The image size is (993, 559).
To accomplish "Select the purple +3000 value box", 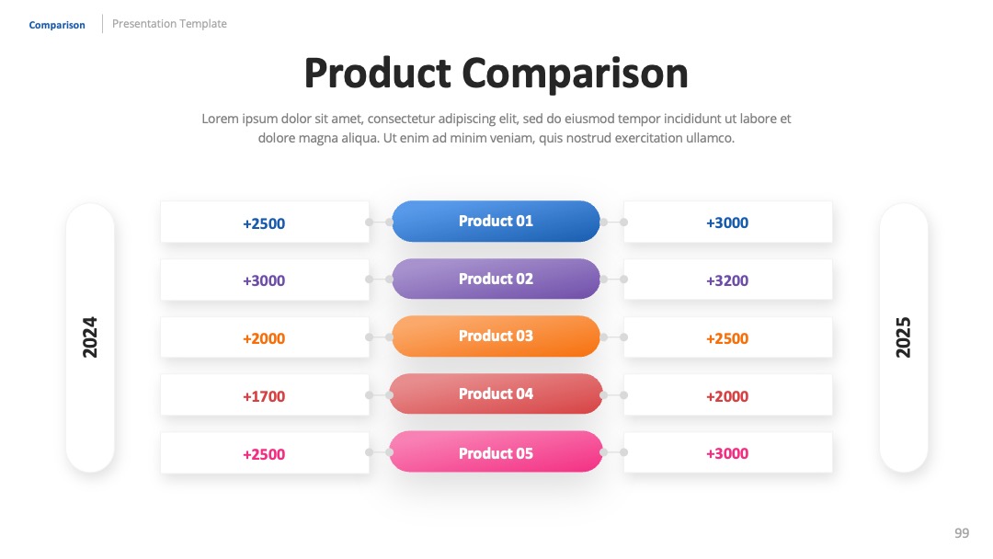I will point(265,279).
